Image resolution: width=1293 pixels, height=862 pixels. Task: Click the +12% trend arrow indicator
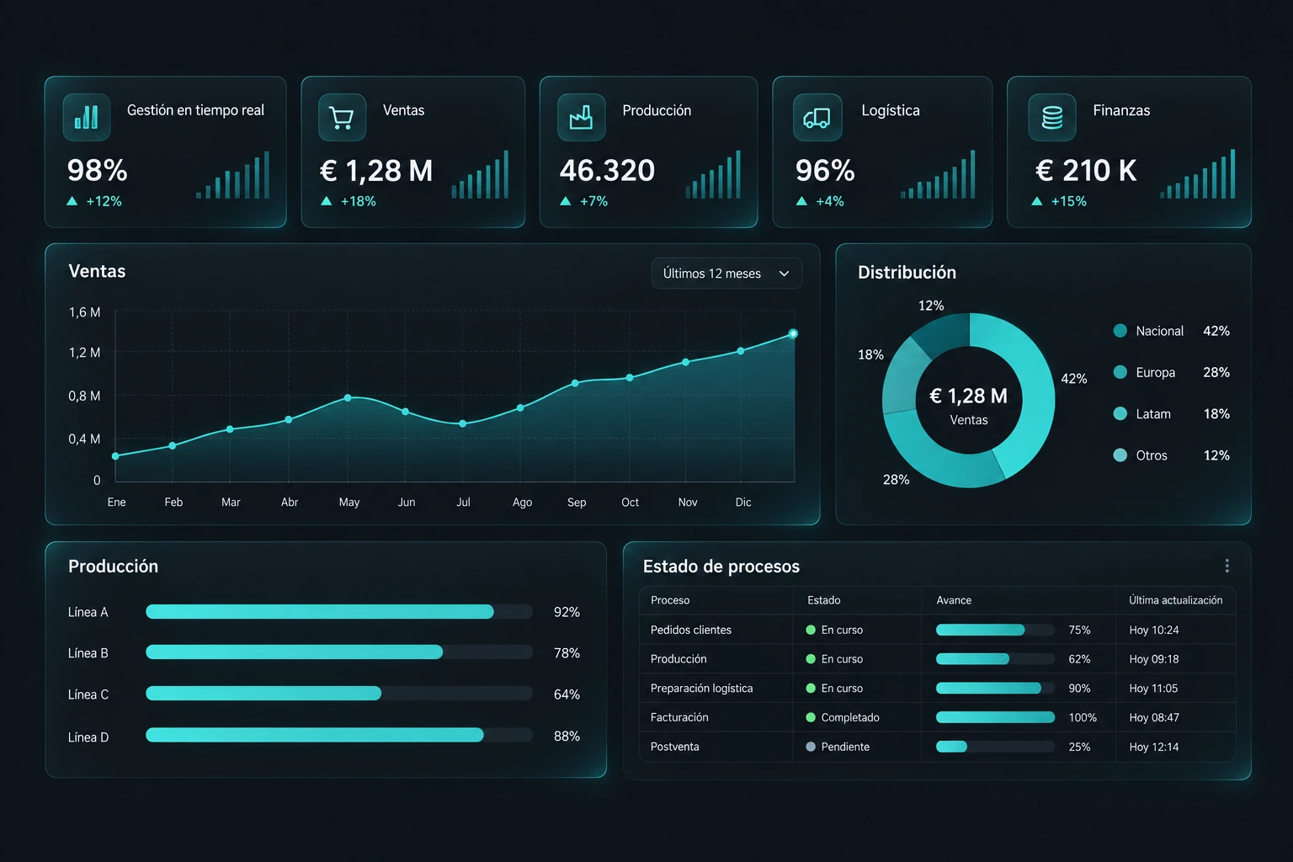72,201
